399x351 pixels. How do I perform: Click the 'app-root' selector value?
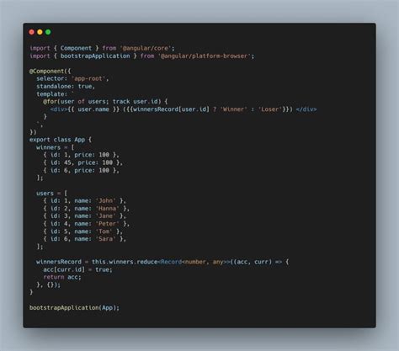tap(88, 78)
